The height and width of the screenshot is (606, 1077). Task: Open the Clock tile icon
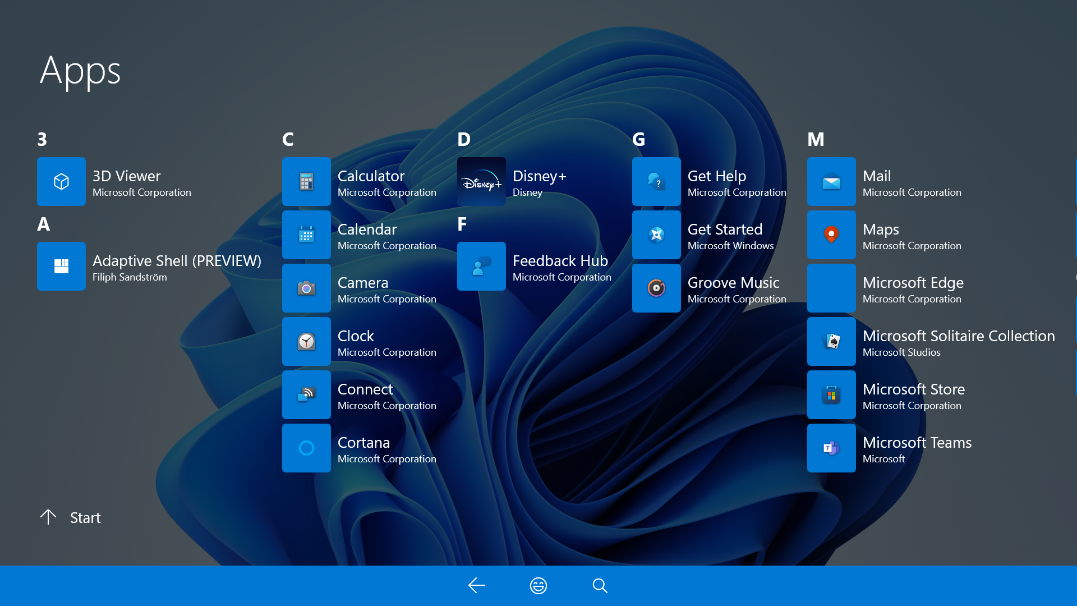coord(306,341)
